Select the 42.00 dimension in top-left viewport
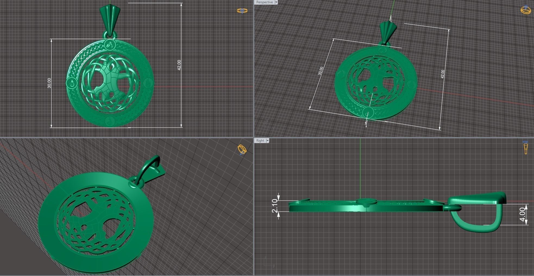The height and width of the screenshot is (276, 534). click(x=179, y=65)
